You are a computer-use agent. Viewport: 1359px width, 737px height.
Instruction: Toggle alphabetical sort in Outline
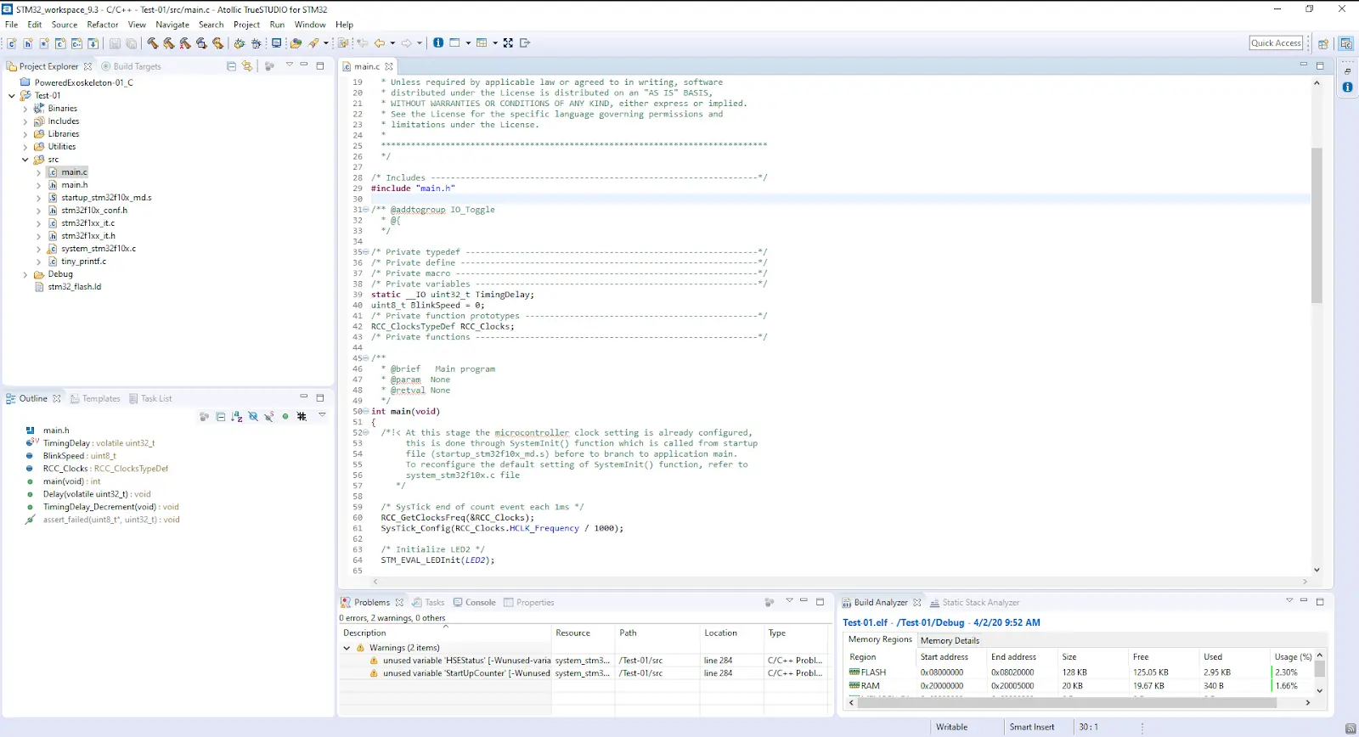pos(236,416)
